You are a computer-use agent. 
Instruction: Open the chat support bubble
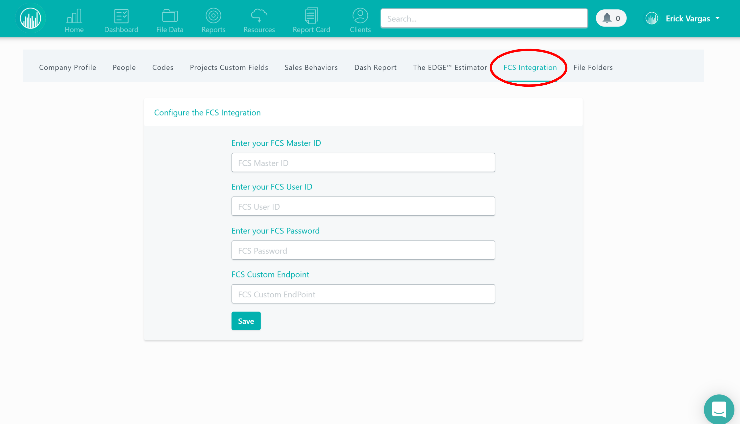pyautogui.click(x=719, y=409)
